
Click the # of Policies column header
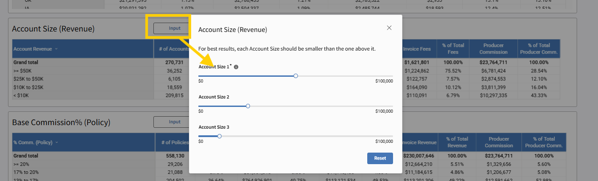click(175, 142)
